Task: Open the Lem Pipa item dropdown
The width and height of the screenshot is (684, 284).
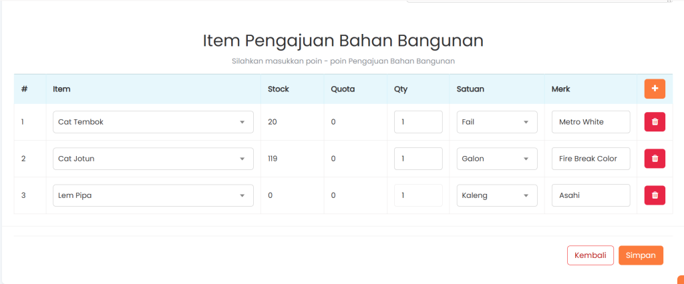Action: 153,195
